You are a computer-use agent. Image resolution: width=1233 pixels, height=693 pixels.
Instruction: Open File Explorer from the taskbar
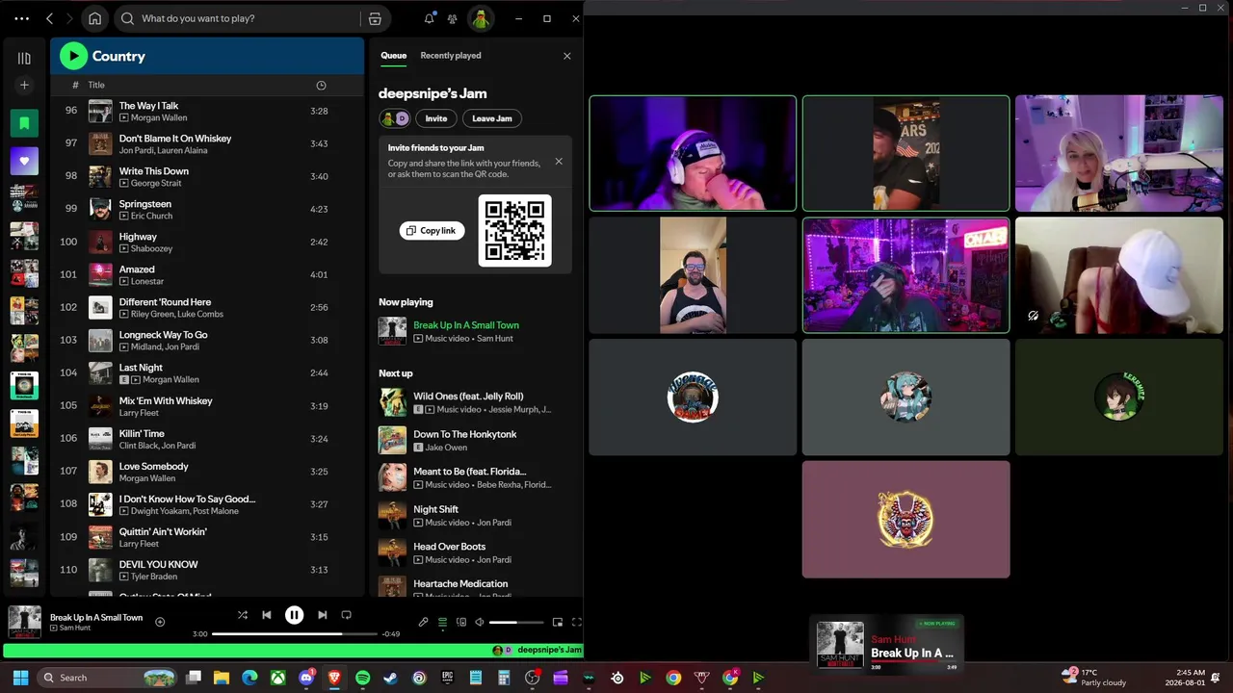(x=222, y=678)
